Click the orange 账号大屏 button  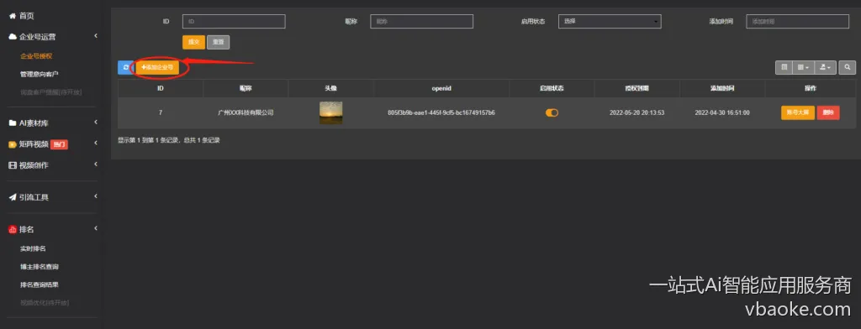(798, 113)
